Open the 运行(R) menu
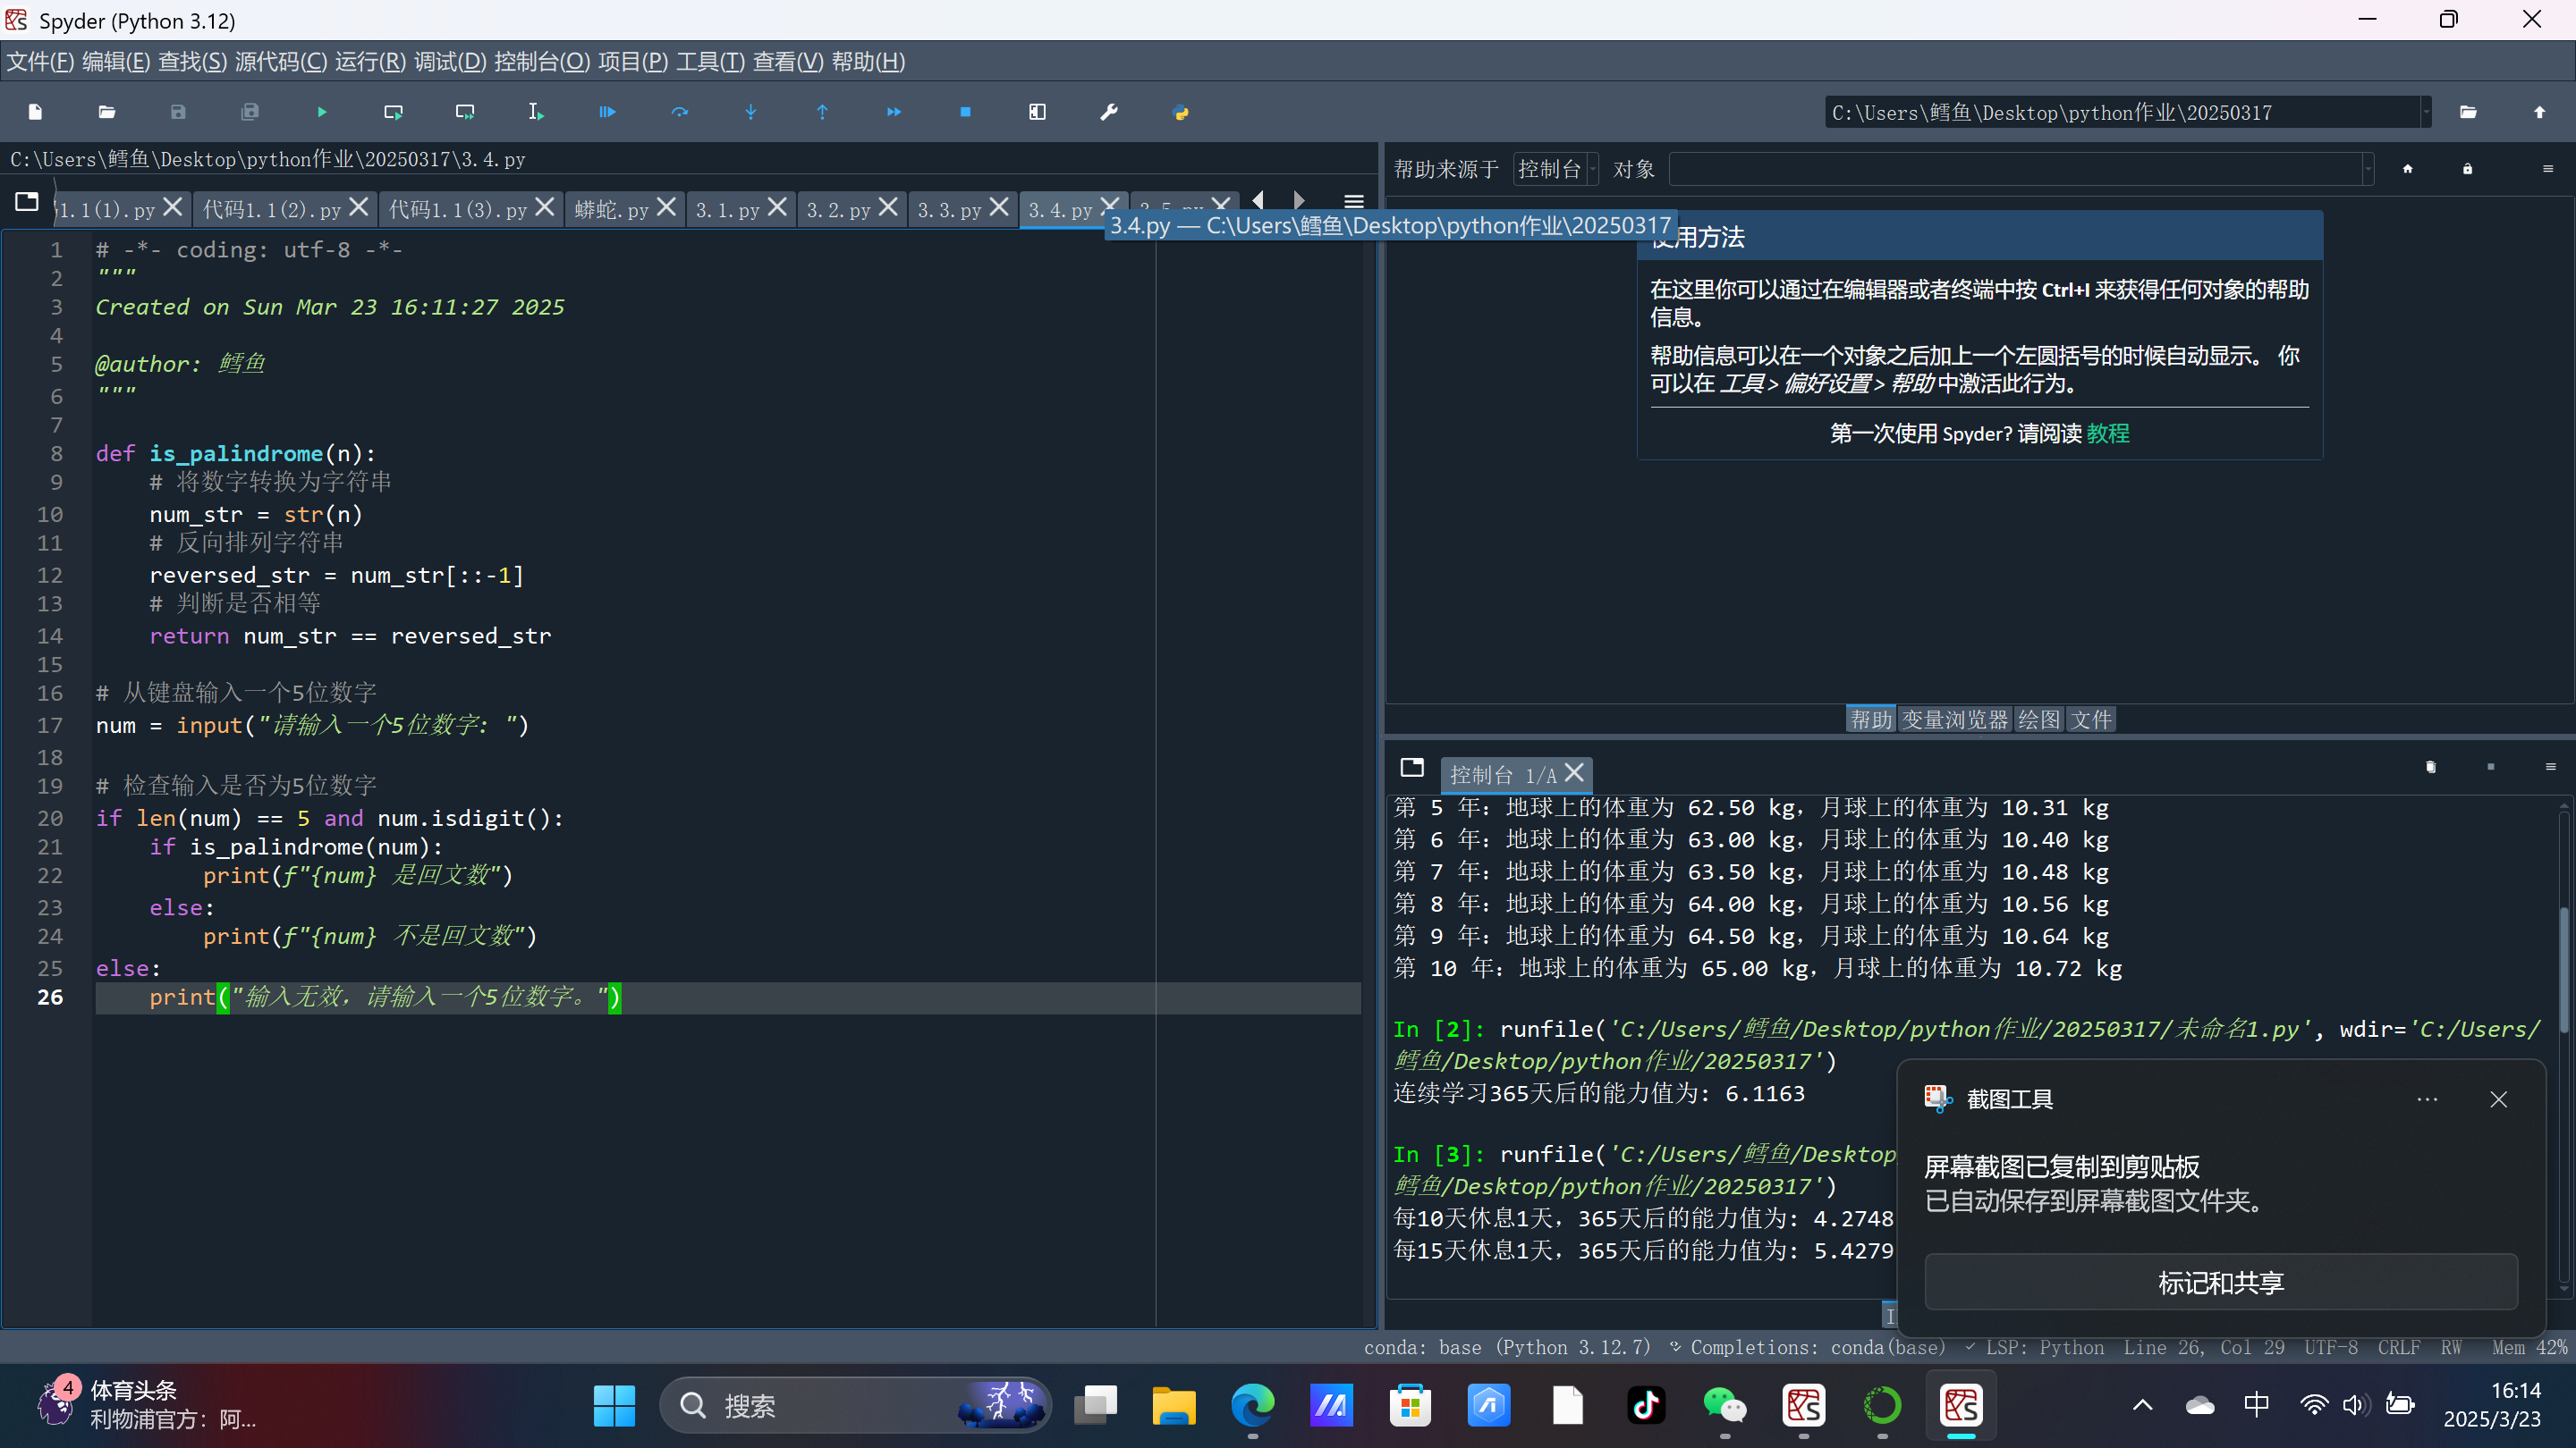 (370, 62)
